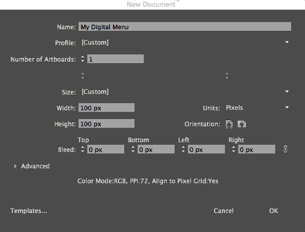This screenshot has width=305, height=232.
Task: Click the Bottom bleed stepper arrows
Action: pyautogui.click(x=133, y=149)
